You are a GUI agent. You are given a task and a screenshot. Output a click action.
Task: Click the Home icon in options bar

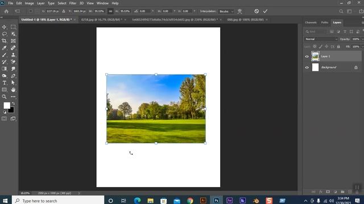coord(6,11)
